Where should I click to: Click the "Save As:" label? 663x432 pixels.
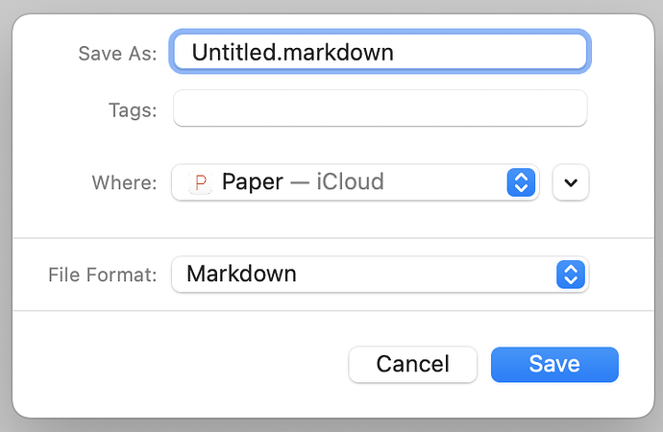point(116,52)
